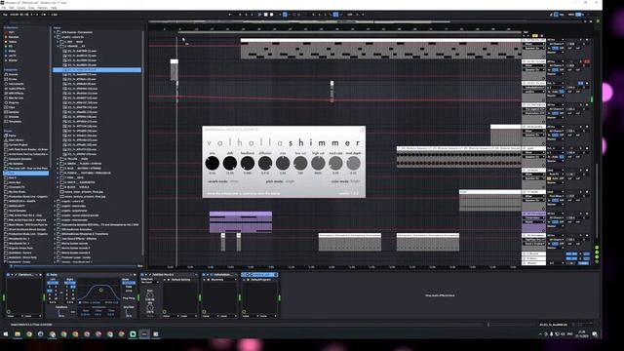The width and height of the screenshot is (624, 351).
Task: Tap the Tap Tempo button
Action: [x=6, y=15]
